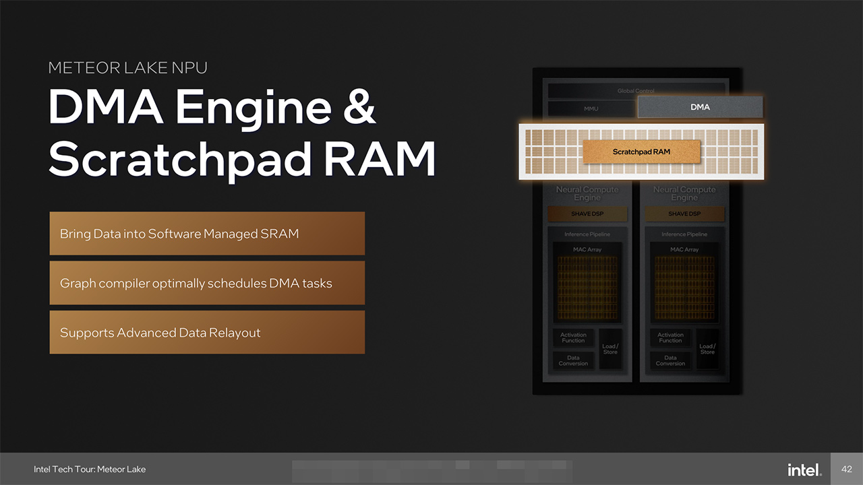Select the MMU block in diagram

591,108
